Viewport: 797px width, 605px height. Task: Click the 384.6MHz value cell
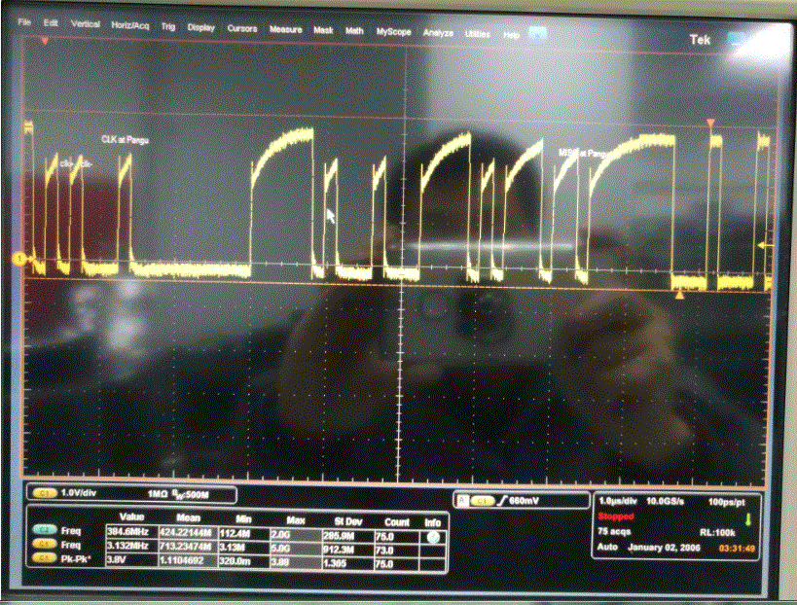point(131,532)
